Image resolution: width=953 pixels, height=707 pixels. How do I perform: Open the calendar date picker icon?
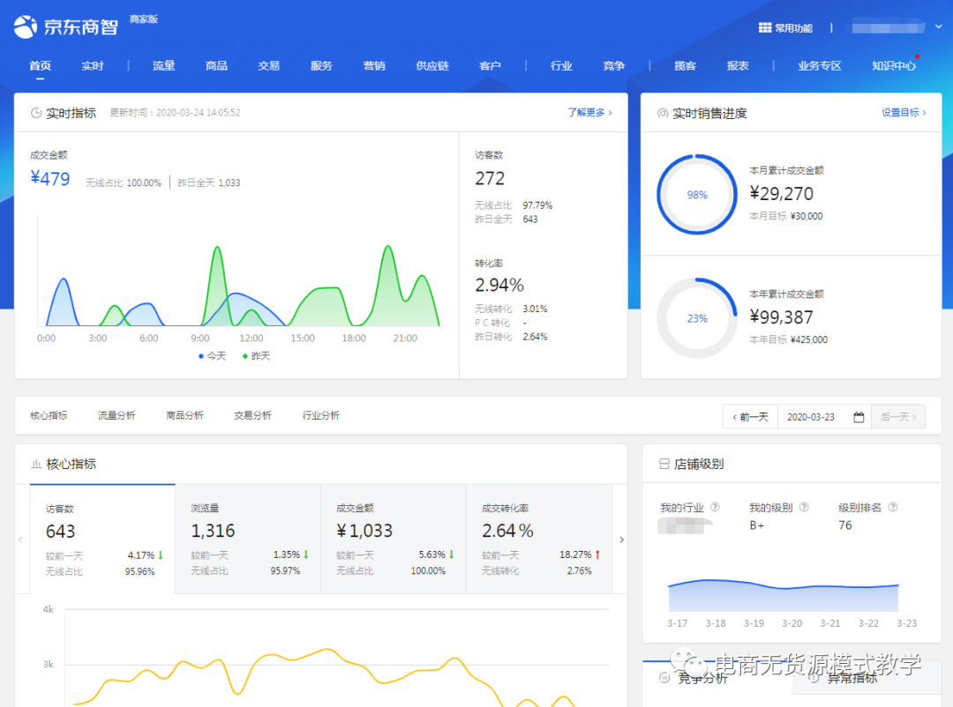click(859, 417)
